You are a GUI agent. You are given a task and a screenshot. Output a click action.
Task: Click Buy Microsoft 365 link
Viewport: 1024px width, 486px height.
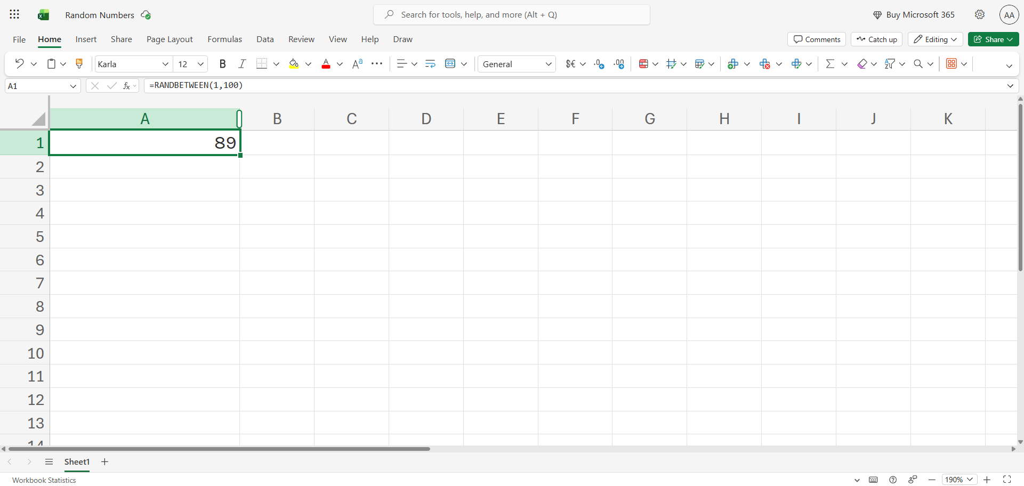[x=914, y=15]
